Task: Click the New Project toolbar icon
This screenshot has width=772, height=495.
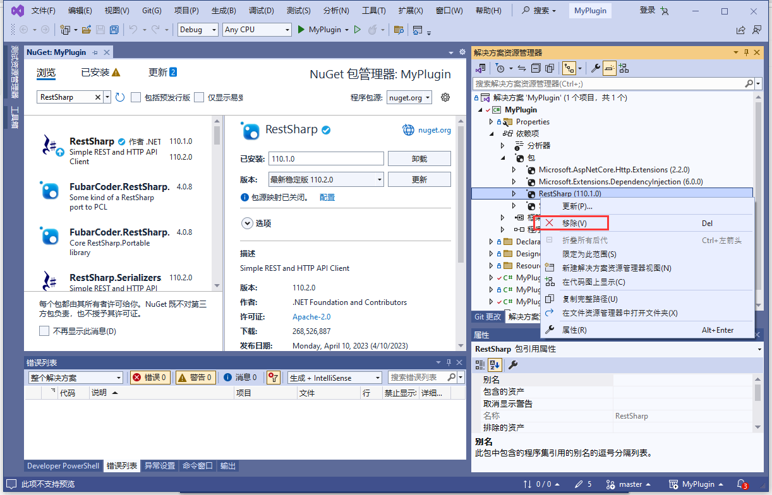Action: [x=65, y=30]
